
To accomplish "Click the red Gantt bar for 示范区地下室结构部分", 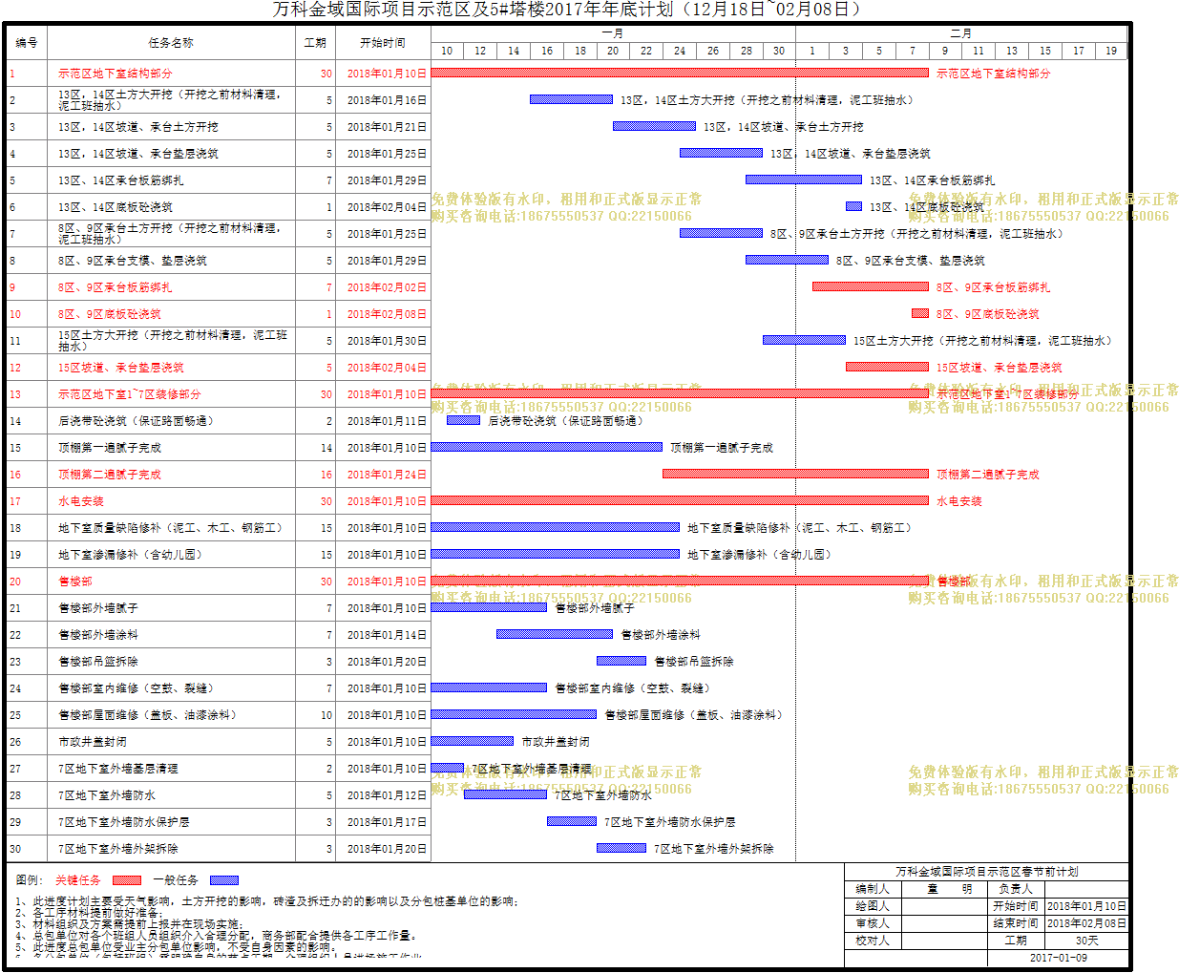I will click(680, 73).
